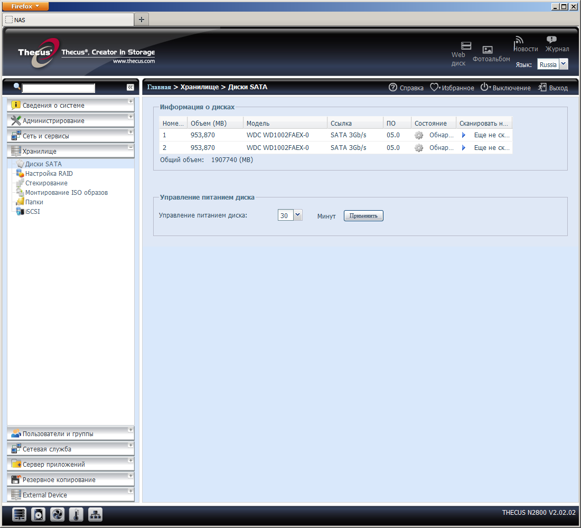
Task: Sort by disk number column header
Action: (173, 124)
